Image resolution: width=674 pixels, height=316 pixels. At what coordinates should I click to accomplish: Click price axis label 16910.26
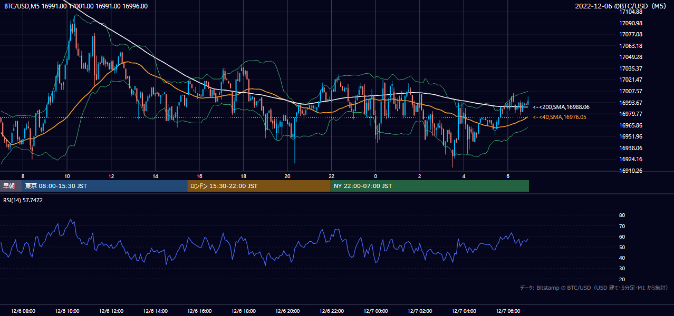tap(630, 171)
